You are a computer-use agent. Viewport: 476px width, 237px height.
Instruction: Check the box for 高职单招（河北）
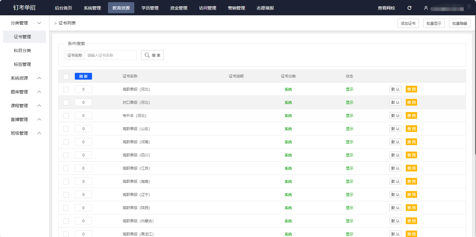[x=66, y=89]
